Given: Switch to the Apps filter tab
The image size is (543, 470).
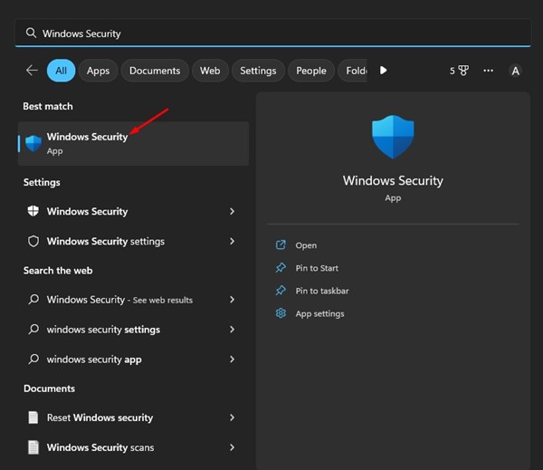Looking at the screenshot, I should pyautogui.click(x=98, y=71).
